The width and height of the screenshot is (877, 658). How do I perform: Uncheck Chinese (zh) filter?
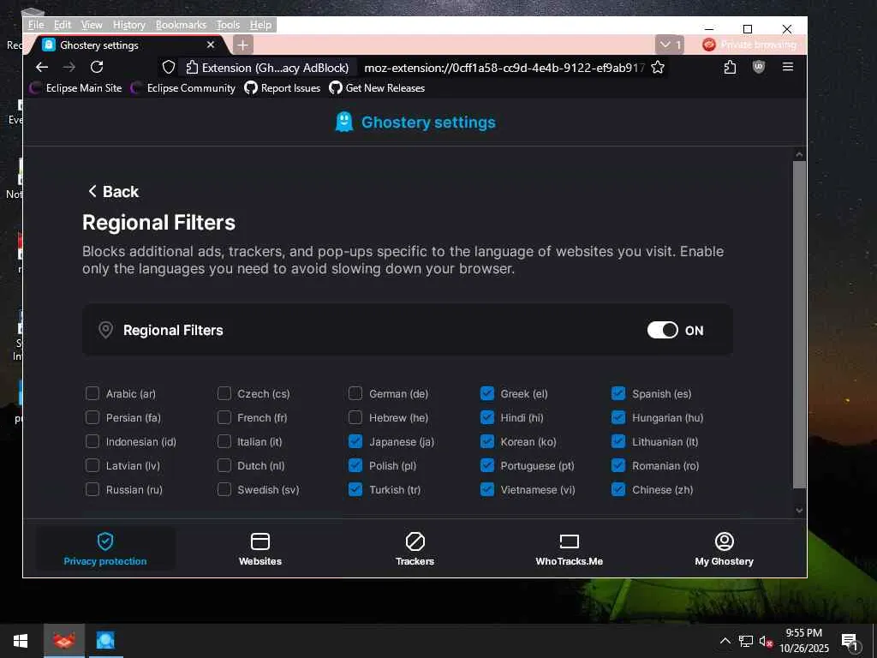[x=618, y=489]
